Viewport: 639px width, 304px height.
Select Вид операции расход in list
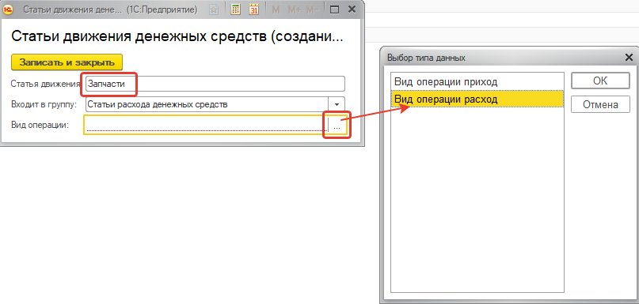tap(477, 99)
